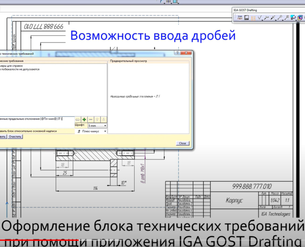This screenshot has height=247, width=305.
Task: Expand the roughness tool dropdown arrow
Action: (262, 20)
